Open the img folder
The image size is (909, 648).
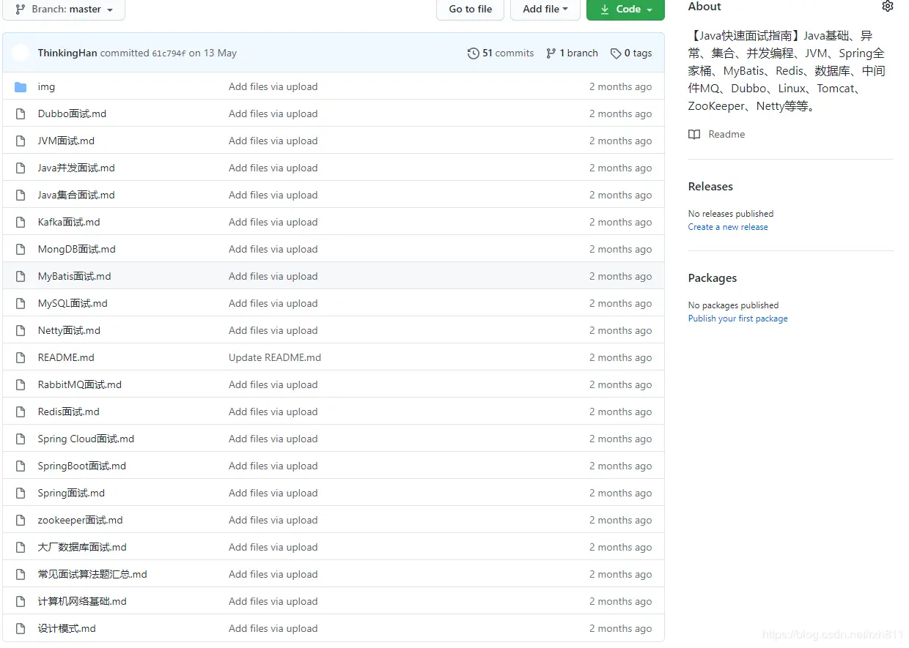click(x=46, y=86)
